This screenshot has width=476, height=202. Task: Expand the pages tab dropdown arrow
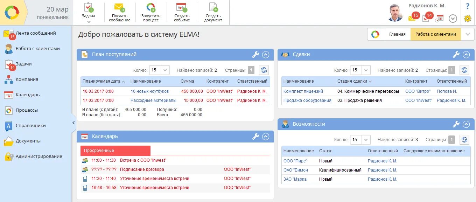pyautogui.click(x=468, y=34)
